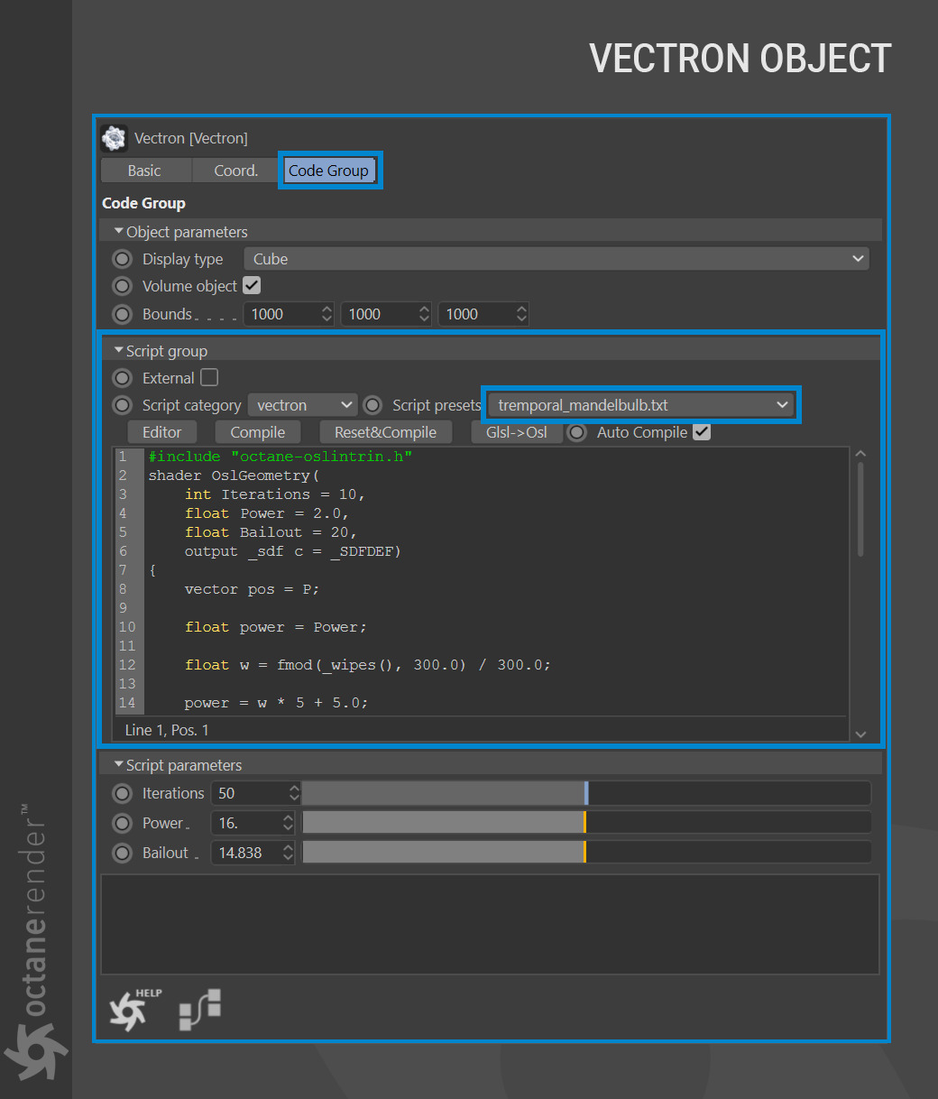Click the circle icon beside Display type
Image resolution: width=938 pixels, height=1099 pixels.
click(122, 259)
